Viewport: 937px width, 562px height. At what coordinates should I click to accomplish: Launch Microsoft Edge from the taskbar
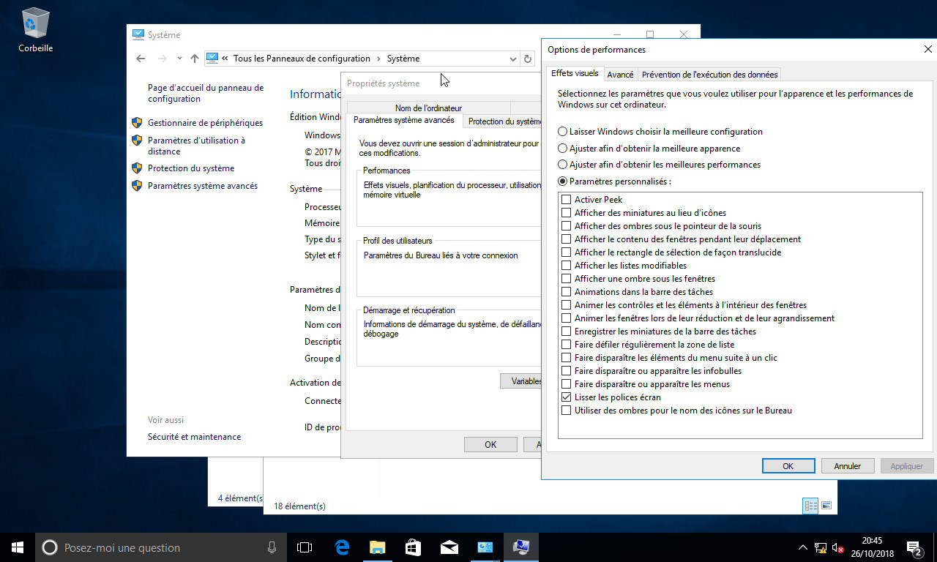342,547
